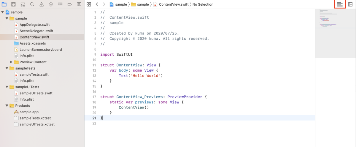
Task: Open the related items grid menu
Action: click(x=89, y=4)
